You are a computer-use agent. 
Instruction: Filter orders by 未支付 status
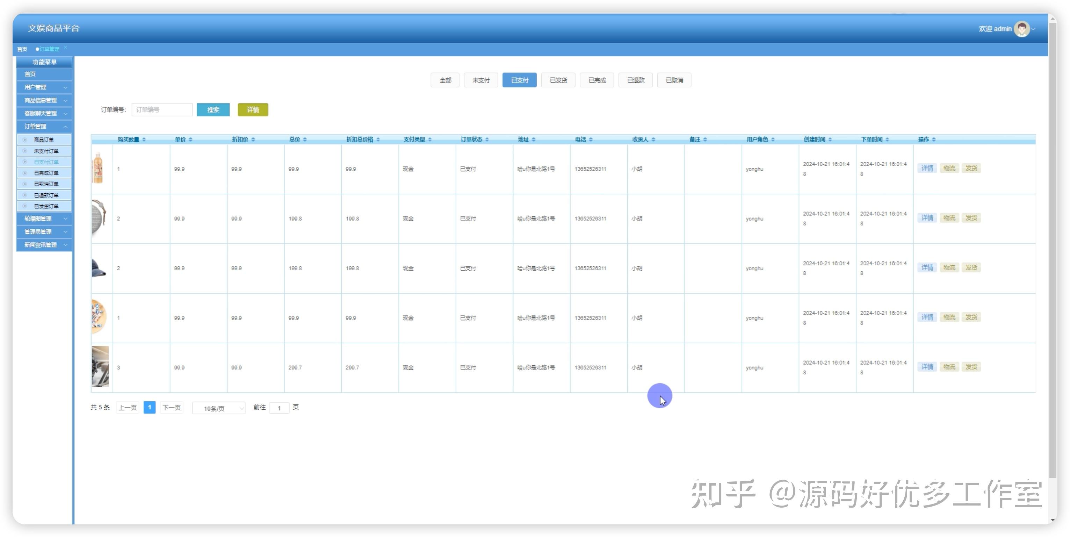coord(480,80)
